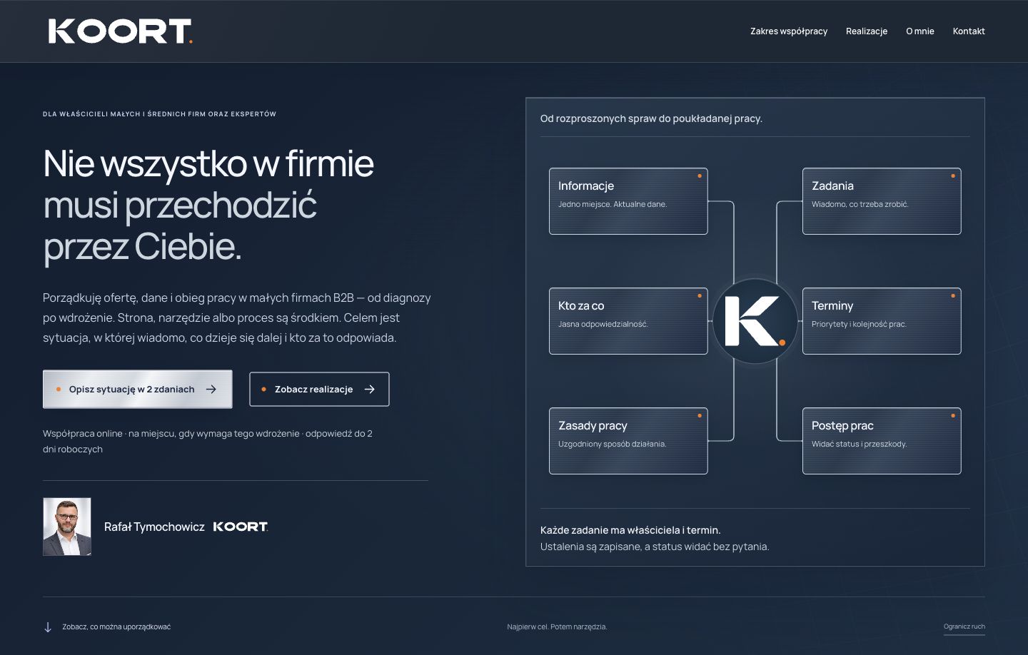Click the small KOORT logo beside Rafał Tymochowicz
Image resolution: width=1028 pixels, height=655 pixels.
click(x=241, y=527)
